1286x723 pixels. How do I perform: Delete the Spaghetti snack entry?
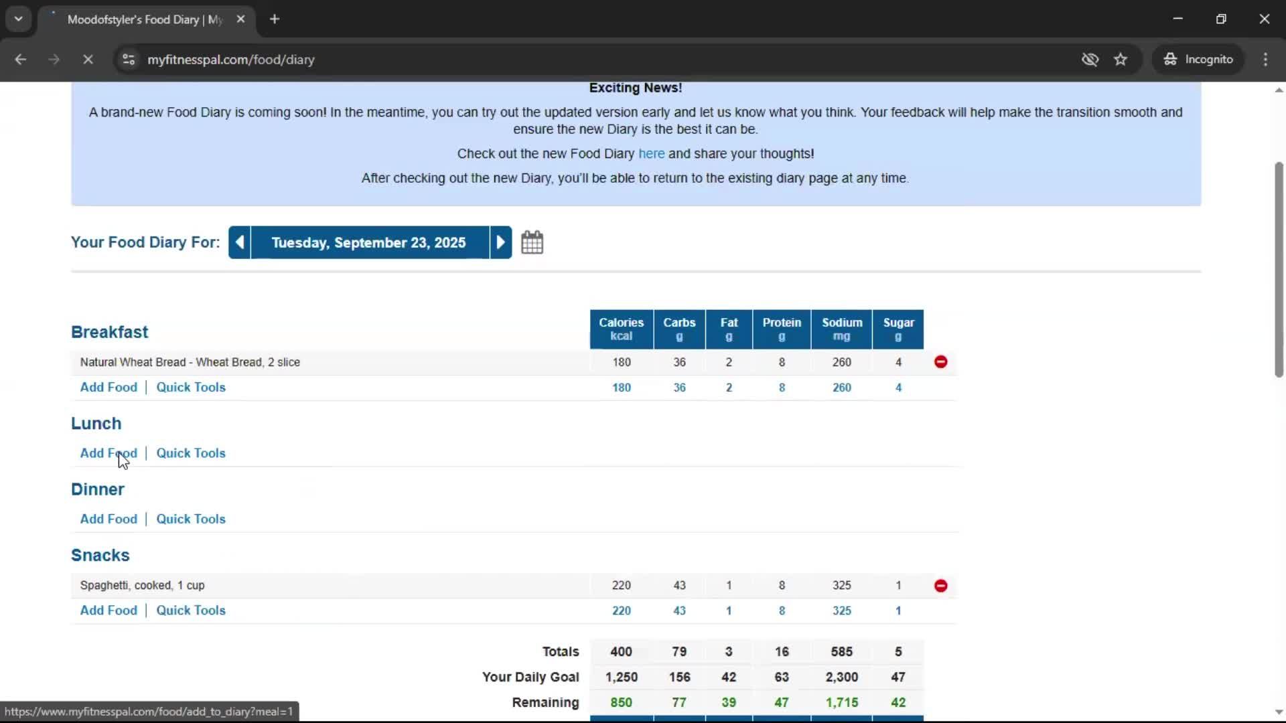[941, 586]
